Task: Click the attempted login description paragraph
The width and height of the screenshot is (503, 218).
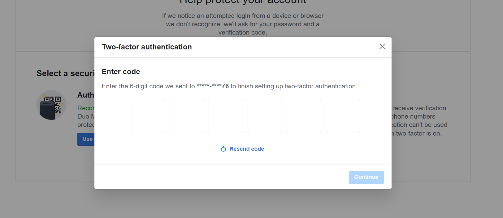Action: point(243,24)
